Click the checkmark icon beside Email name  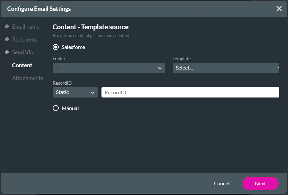7,26
